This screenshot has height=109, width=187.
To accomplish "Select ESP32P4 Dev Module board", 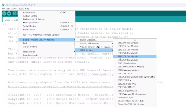I will coord(135,43).
